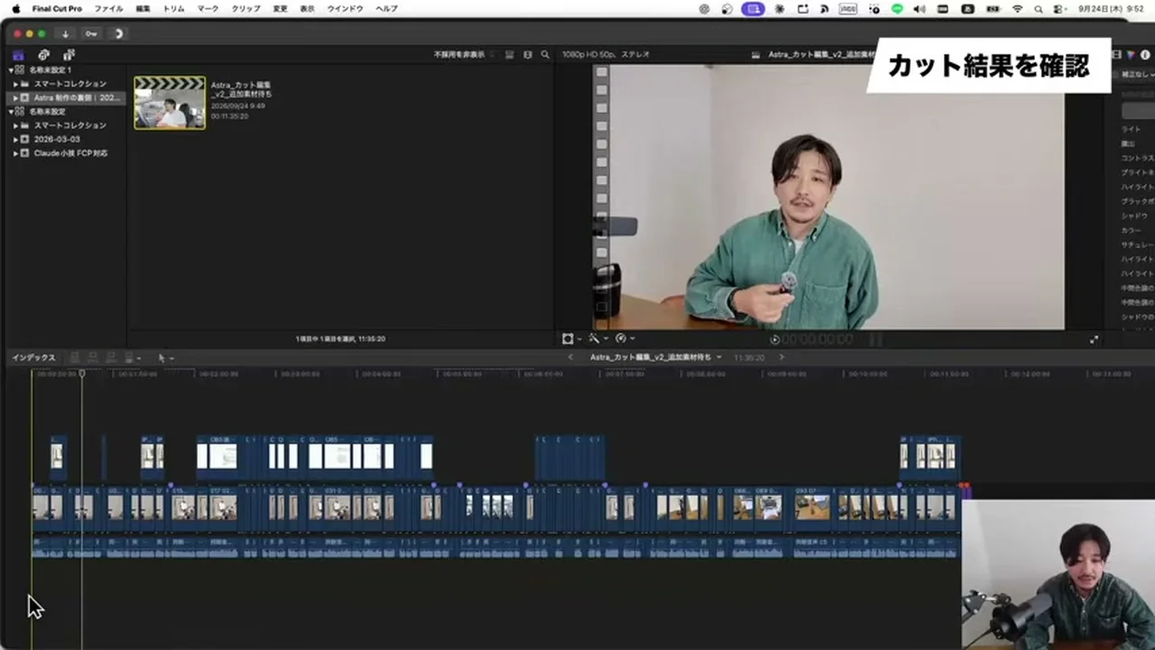1155x650 pixels.
Task: Open the ファイル menu
Action: (109, 8)
